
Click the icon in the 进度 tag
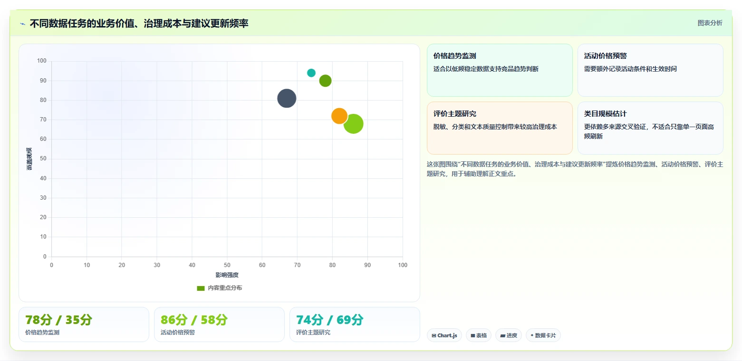(x=502, y=335)
